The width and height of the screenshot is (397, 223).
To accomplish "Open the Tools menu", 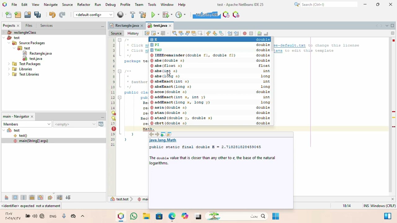I will 152,5.
